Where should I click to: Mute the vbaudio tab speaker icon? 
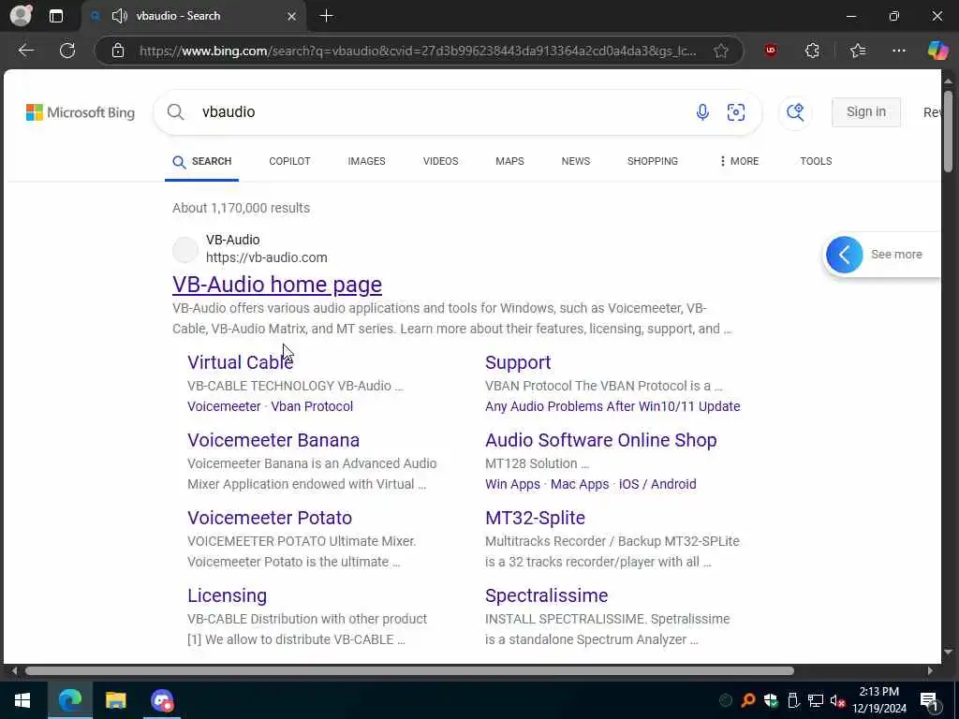tap(119, 16)
